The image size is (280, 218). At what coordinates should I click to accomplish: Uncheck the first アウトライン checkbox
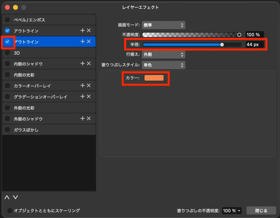click(7, 31)
